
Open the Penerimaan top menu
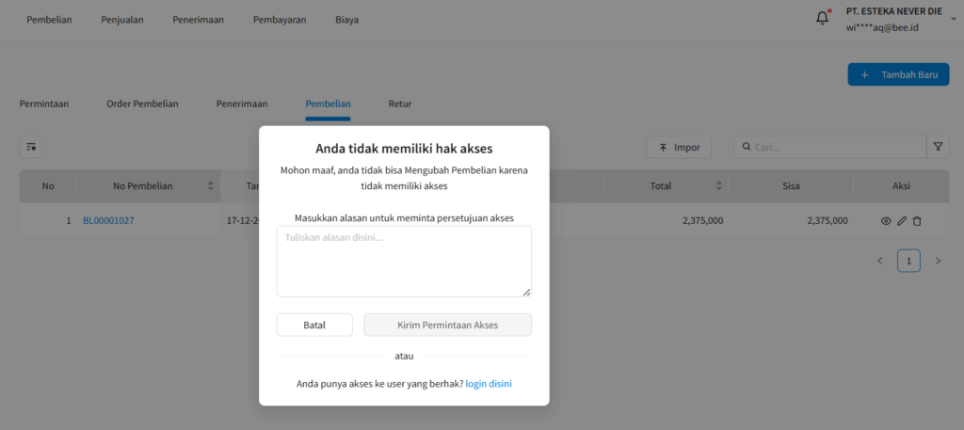[198, 20]
